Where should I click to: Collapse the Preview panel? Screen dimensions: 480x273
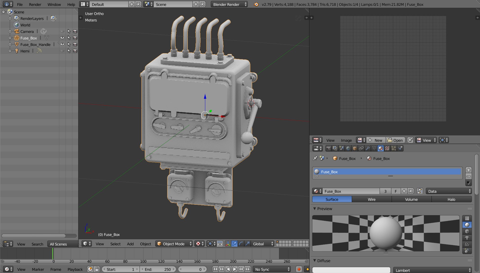[x=315, y=209]
